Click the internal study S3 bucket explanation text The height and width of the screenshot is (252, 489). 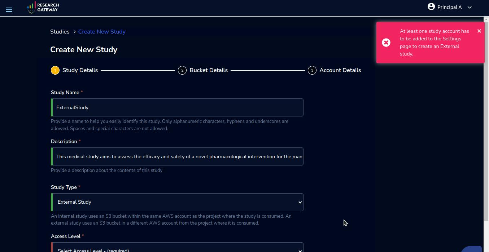point(171,220)
